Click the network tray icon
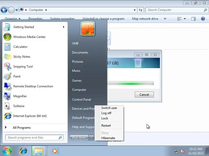209x156 pixels. 176,151
